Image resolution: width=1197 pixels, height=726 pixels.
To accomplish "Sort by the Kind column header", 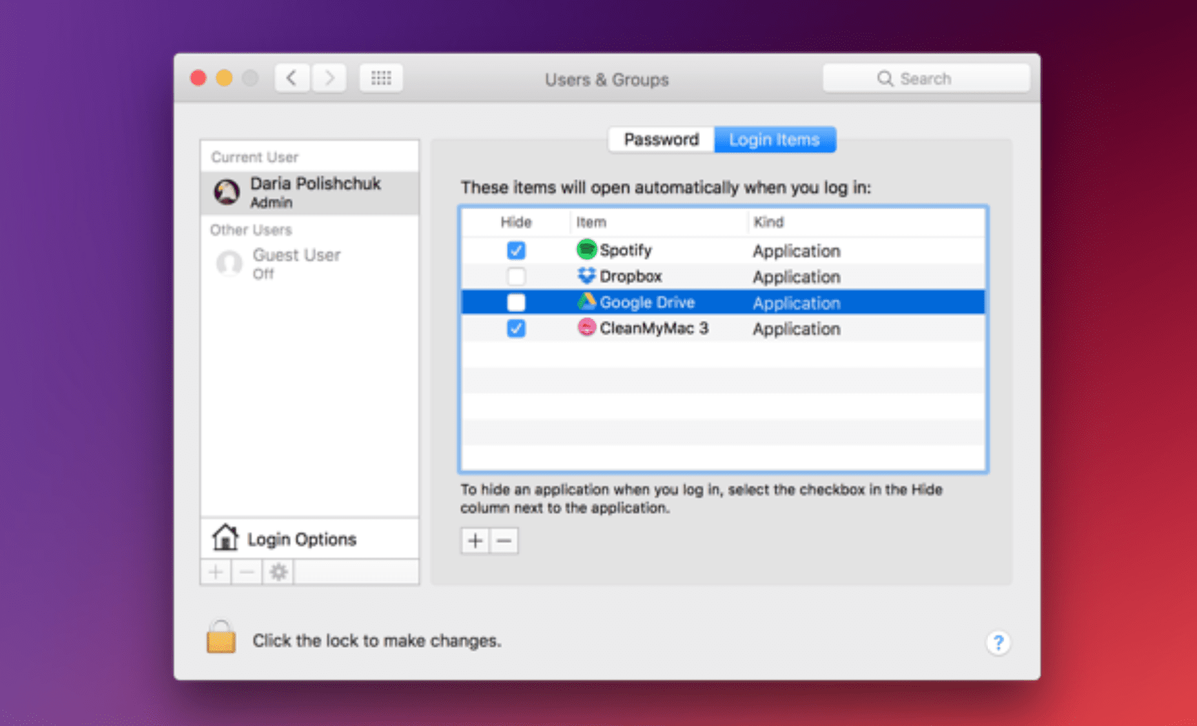I will click(x=866, y=222).
